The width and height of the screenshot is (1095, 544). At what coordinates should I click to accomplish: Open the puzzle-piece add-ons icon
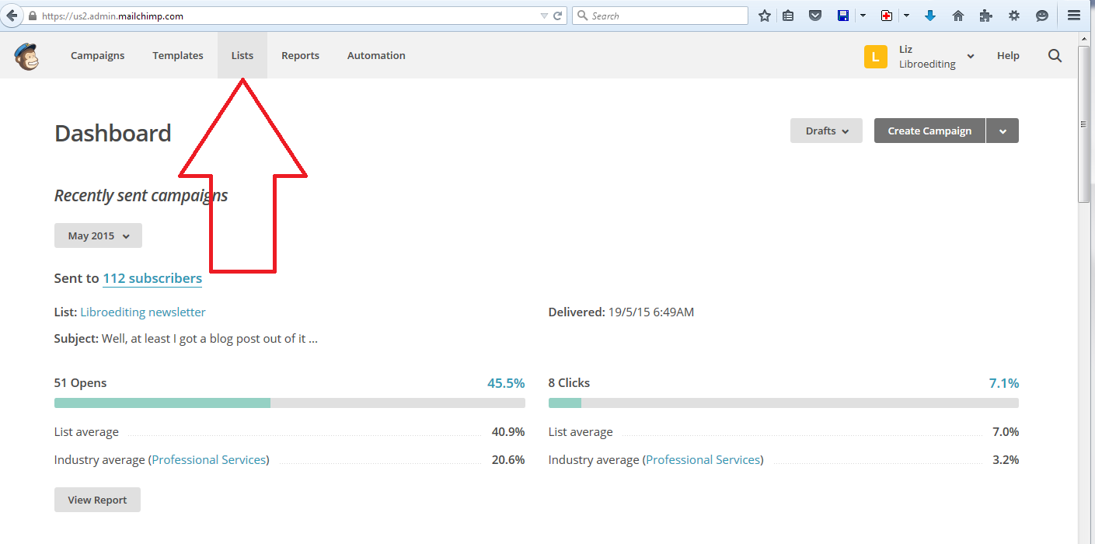coord(986,16)
